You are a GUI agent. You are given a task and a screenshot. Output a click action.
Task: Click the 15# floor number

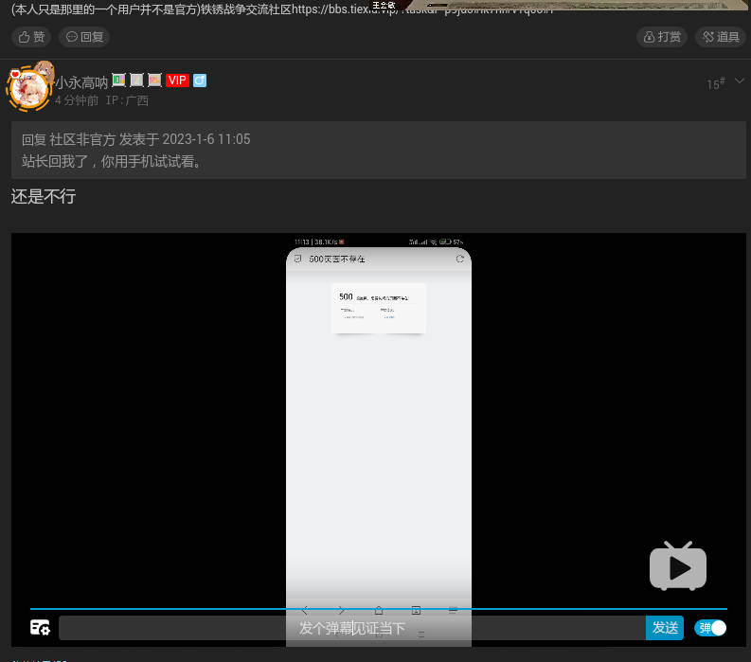[x=715, y=84]
